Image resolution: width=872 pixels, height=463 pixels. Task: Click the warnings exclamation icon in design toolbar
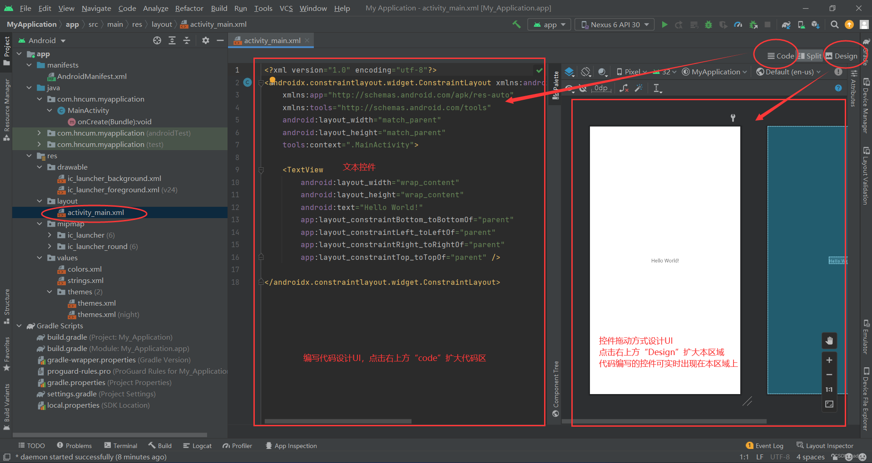[x=838, y=72]
